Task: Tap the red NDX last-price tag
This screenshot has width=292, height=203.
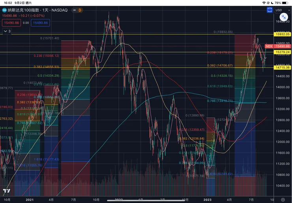Action: [269, 46]
